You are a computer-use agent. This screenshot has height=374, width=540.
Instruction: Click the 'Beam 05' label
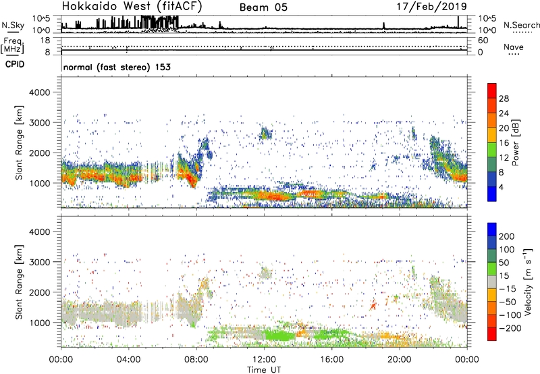263,7
